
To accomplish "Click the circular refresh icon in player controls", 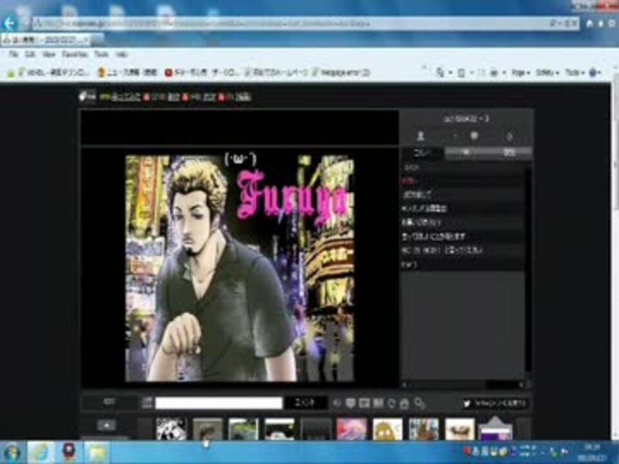I will pos(391,403).
